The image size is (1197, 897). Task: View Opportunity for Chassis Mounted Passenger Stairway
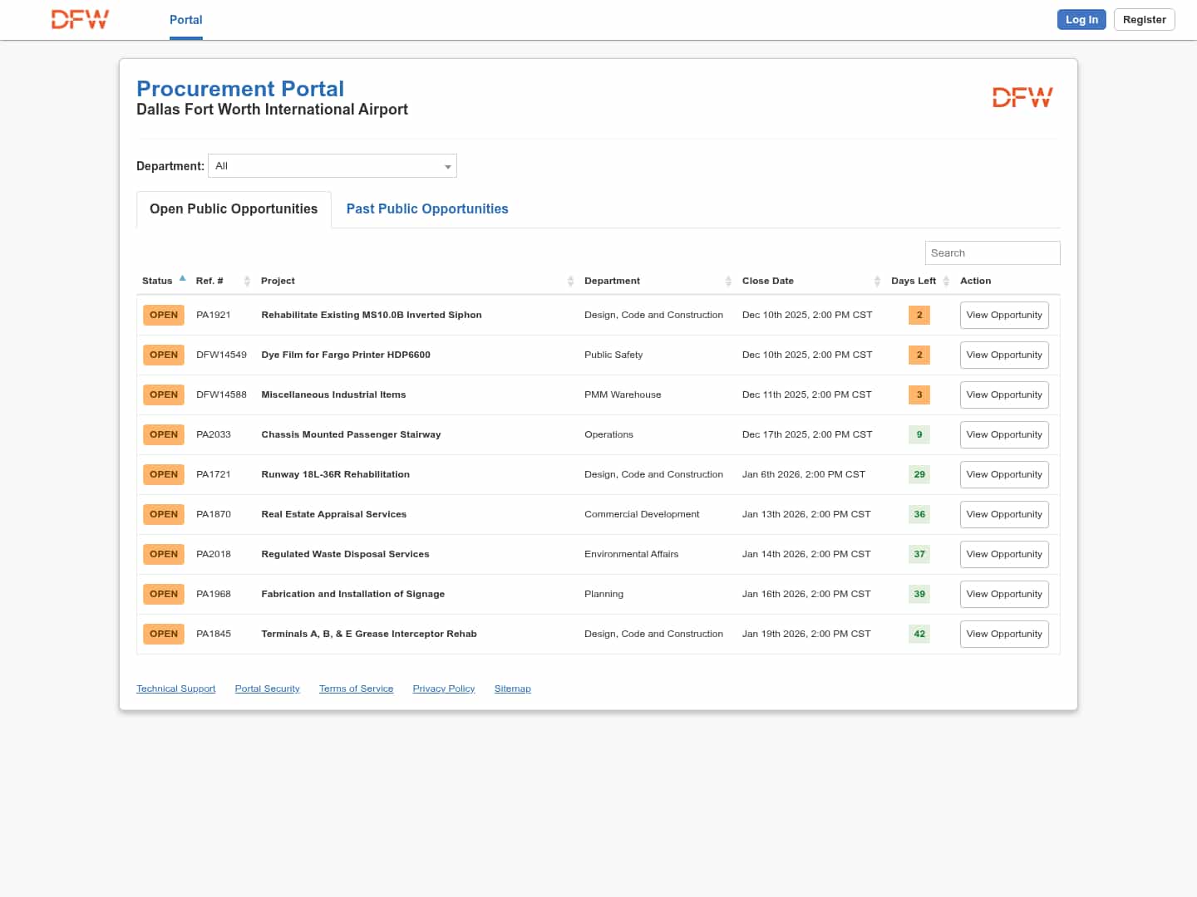coord(1003,435)
